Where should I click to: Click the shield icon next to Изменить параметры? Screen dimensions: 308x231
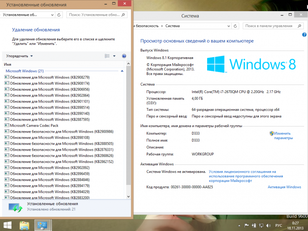pos(271,133)
